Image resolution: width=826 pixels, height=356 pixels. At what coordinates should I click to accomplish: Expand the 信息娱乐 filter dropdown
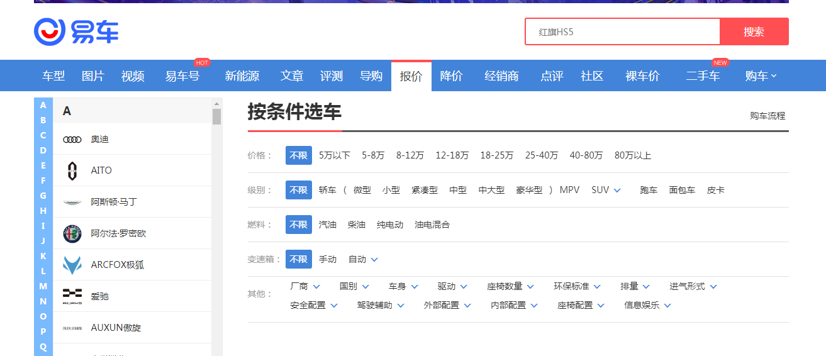tap(648, 305)
